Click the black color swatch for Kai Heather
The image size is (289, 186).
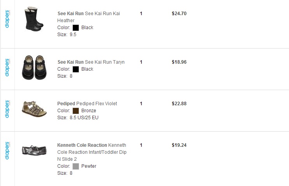(76, 28)
